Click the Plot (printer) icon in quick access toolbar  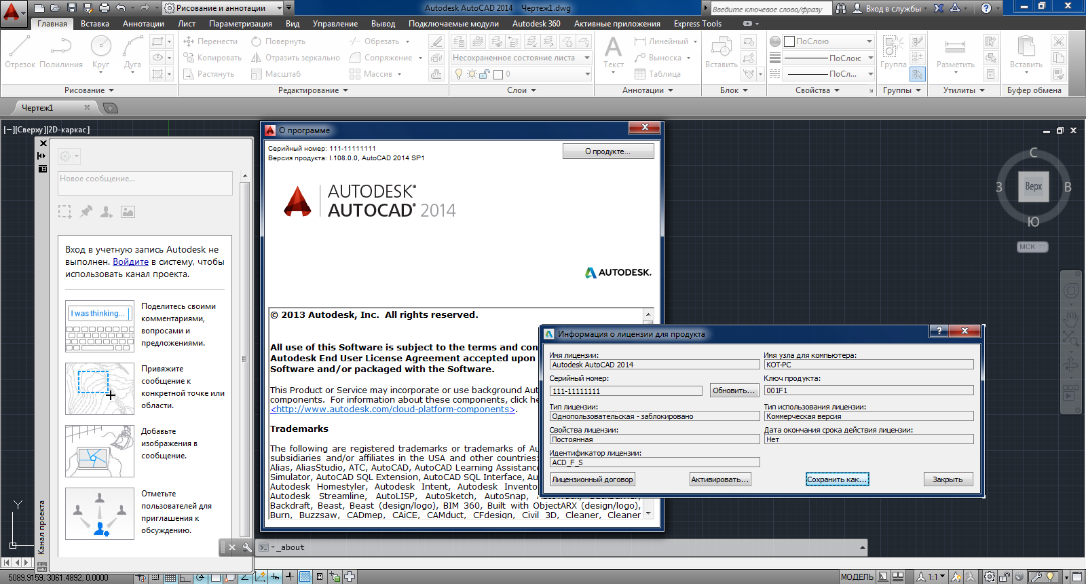pyautogui.click(x=104, y=8)
